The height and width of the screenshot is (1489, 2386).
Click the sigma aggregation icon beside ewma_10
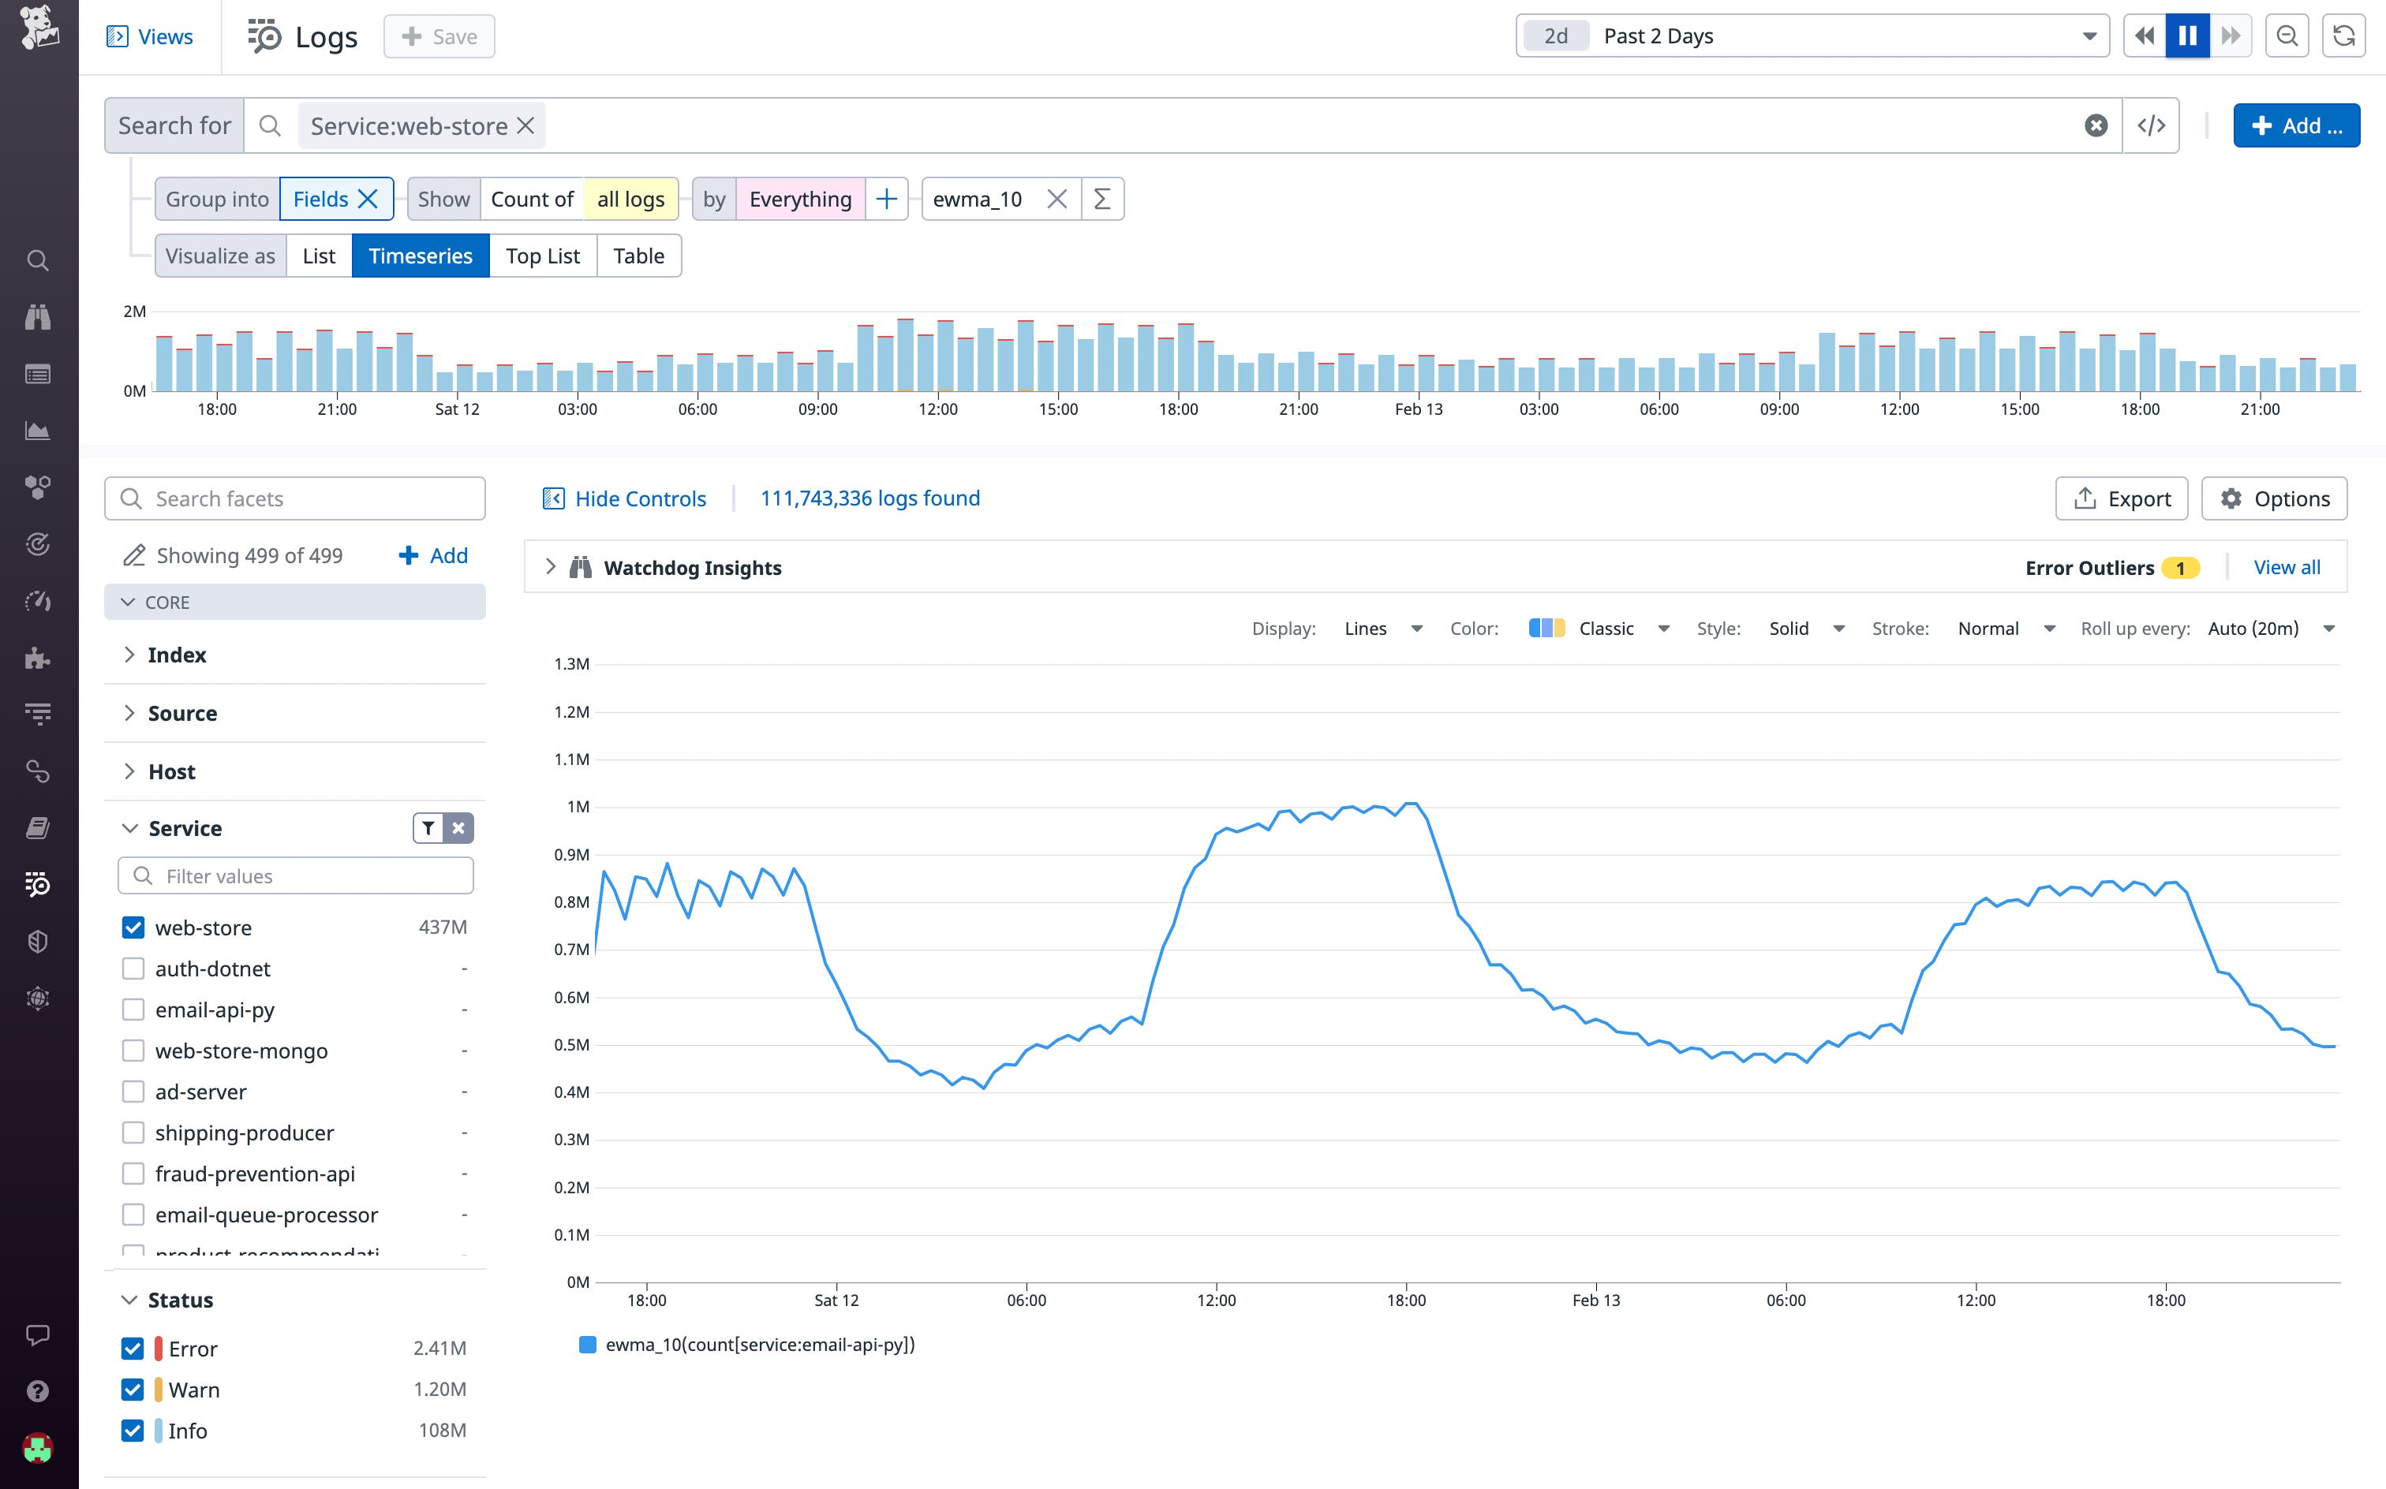tap(1101, 198)
